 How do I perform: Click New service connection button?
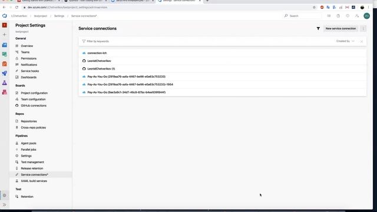tap(340, 28)
